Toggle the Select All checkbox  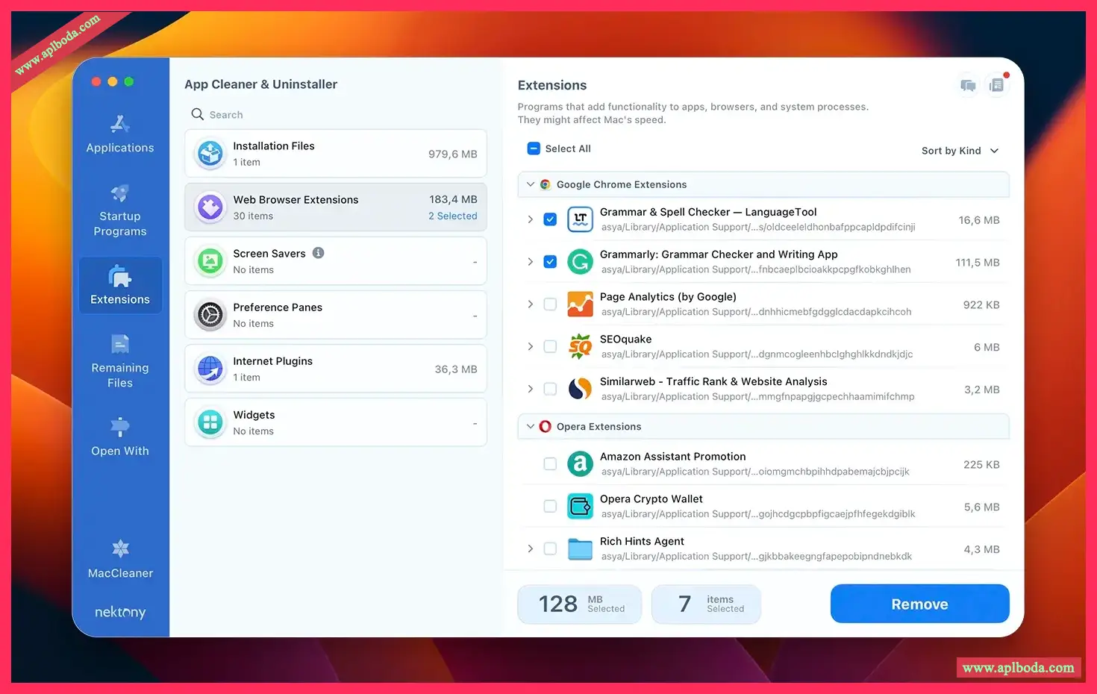tap(534, 149)
